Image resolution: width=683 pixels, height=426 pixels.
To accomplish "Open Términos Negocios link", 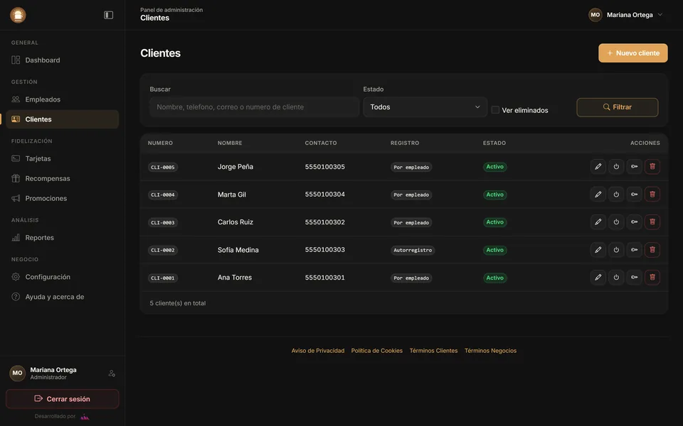I will [x=490, y=351].
